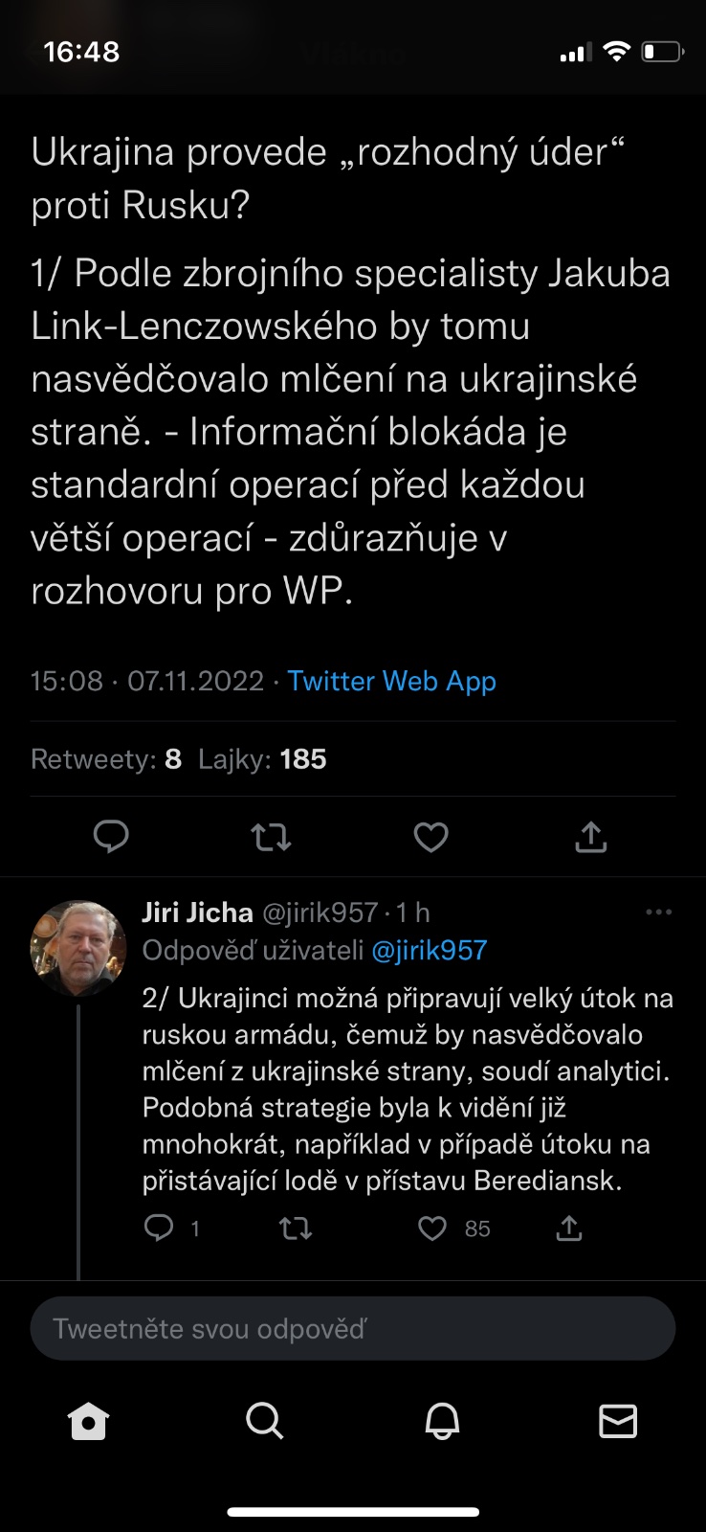
Task: Open Jiri Jicha's profile picture
Action: click(78, 948)
